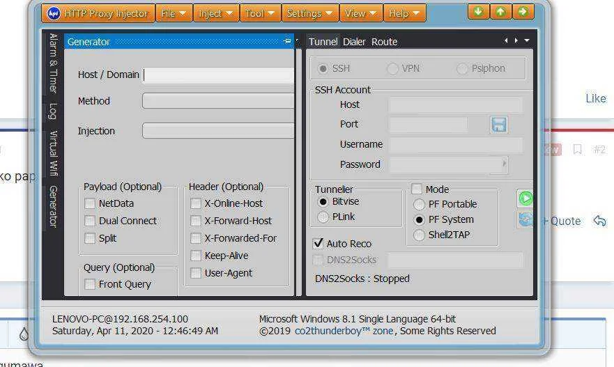614x367 pixels.
Task: Click the Quote reply link in forum
Action: click(x=562, y=221)
